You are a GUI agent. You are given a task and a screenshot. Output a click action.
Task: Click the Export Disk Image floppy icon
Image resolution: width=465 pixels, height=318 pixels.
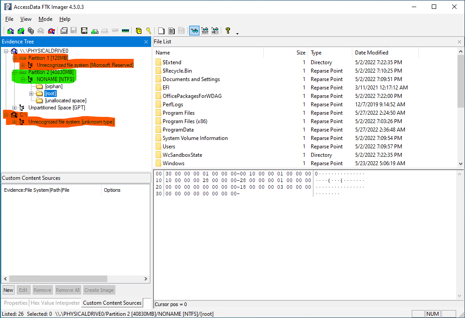(74, 31)
